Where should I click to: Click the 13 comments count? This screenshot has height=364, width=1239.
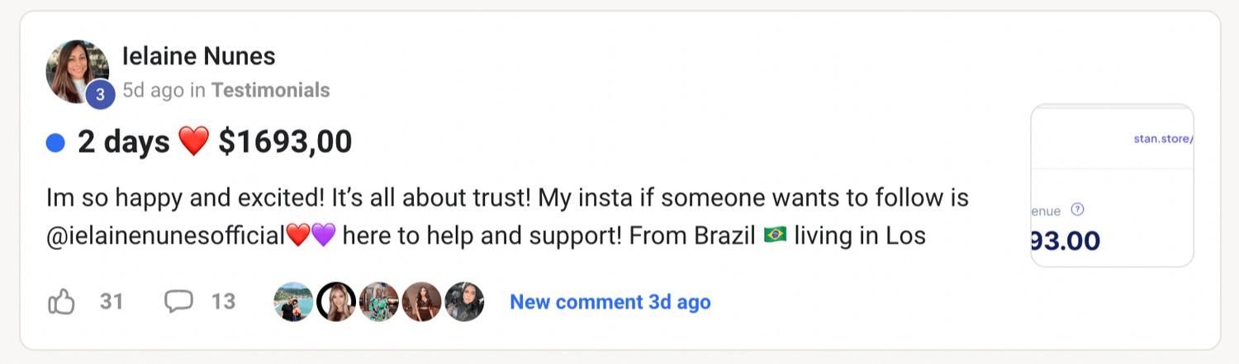pyautogui.click(x=224, y=302)
